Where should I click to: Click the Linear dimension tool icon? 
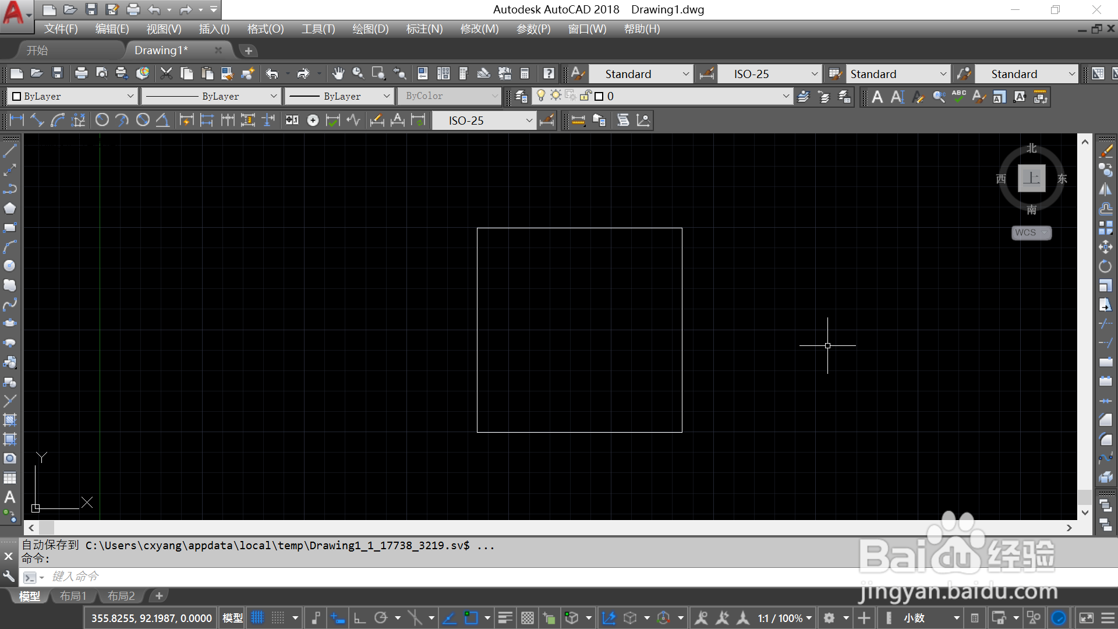16,120
